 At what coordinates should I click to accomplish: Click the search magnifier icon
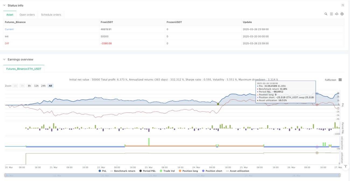pyautogui.click(x=326, y=14)
